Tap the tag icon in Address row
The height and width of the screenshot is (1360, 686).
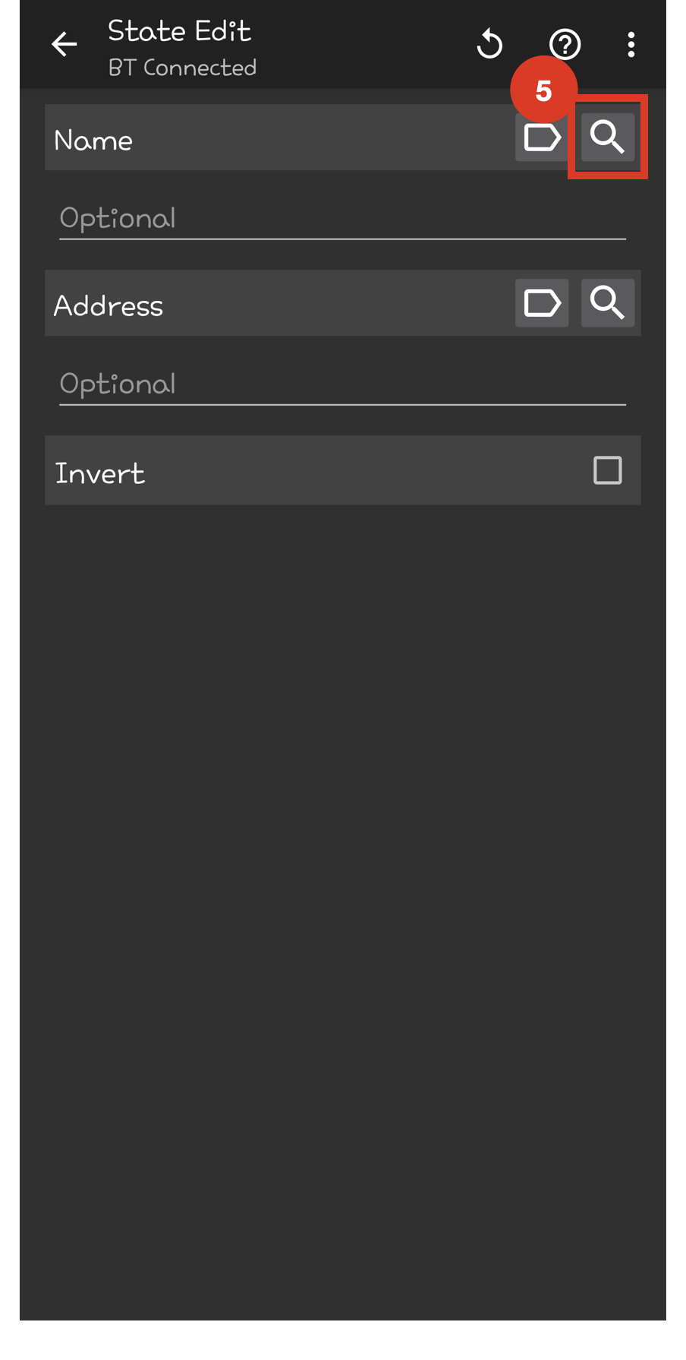[x=541, y=303]
